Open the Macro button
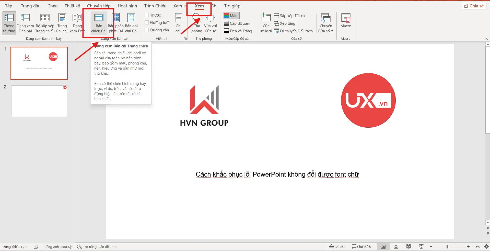490x251 pixels. click(346, 21)
